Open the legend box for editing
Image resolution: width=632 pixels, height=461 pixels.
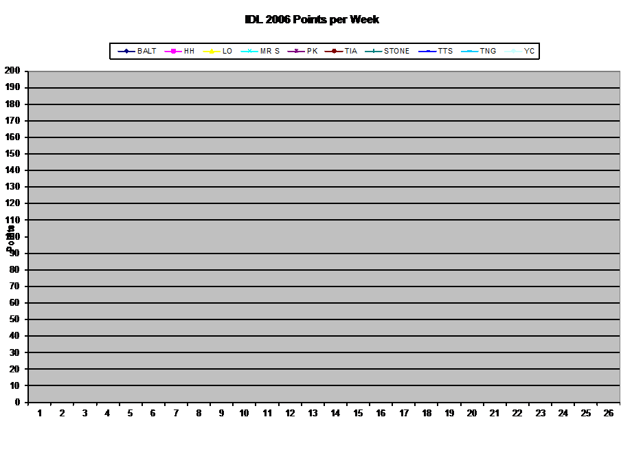323,50
